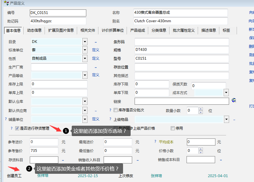Open the 标准单位 dropdown

pyautogui.click(x=85, y=50)
